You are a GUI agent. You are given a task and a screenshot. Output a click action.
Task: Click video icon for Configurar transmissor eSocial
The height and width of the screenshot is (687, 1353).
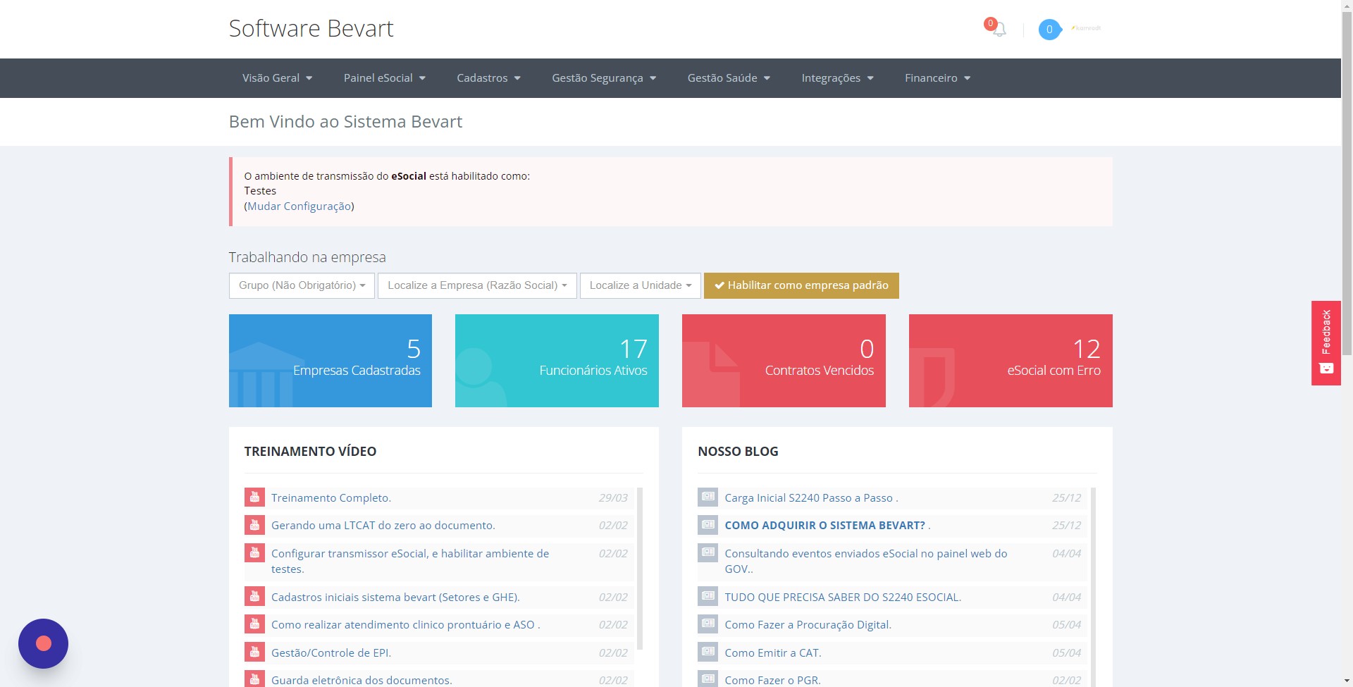coord(254,553)
